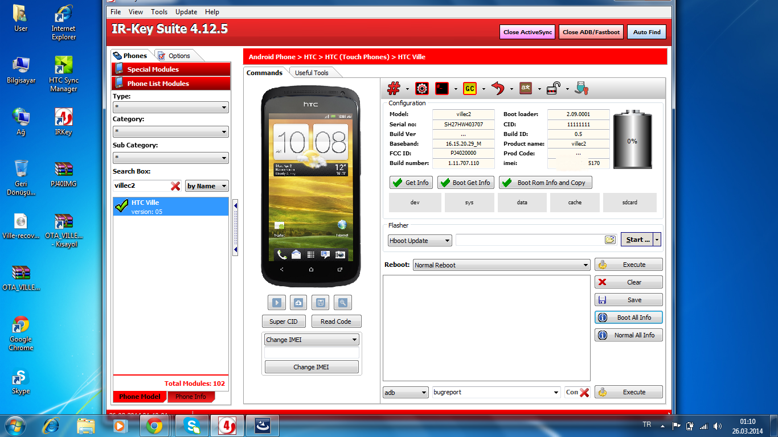This screenshot has height=437, width=778.
Task: Open the language translate toolbar icon
Action: pos(526,88)
